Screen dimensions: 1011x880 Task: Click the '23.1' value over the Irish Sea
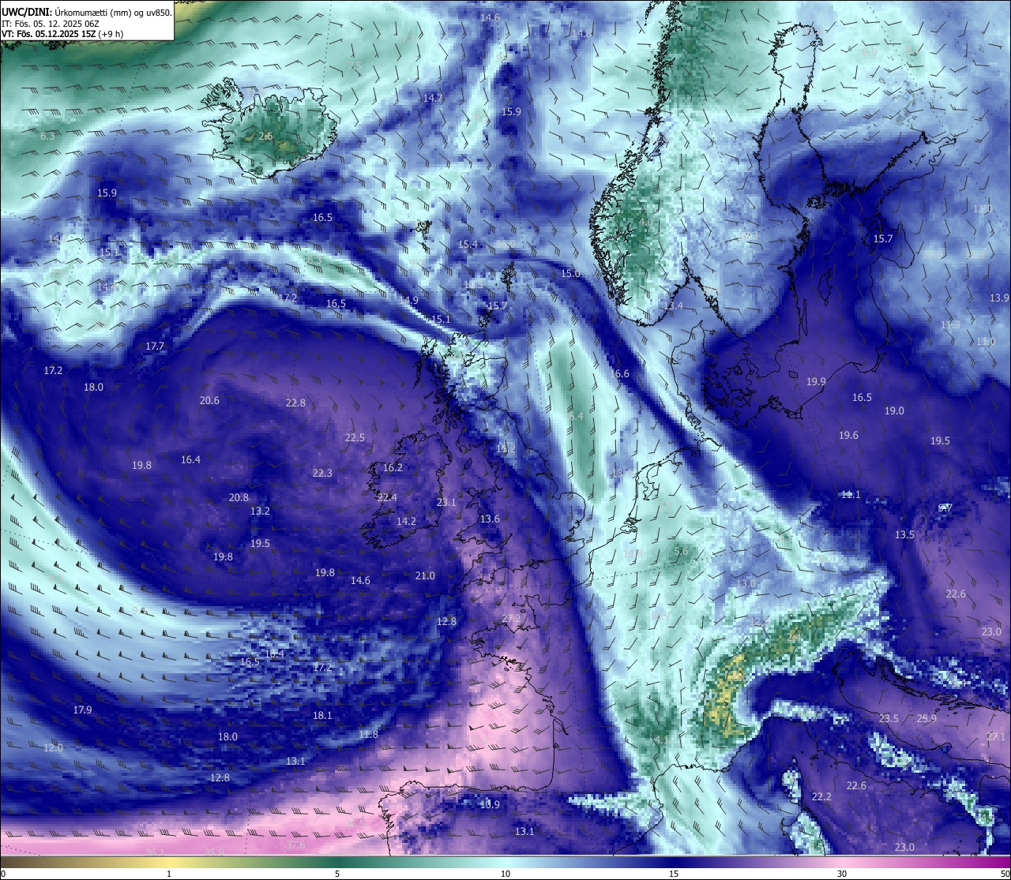pyautogui.click(x=446, y=503)
